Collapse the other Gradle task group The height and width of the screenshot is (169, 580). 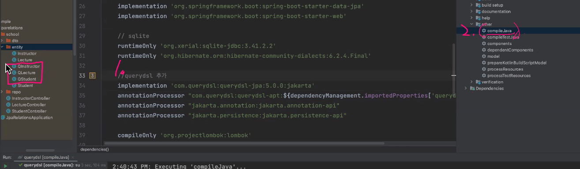471,24
